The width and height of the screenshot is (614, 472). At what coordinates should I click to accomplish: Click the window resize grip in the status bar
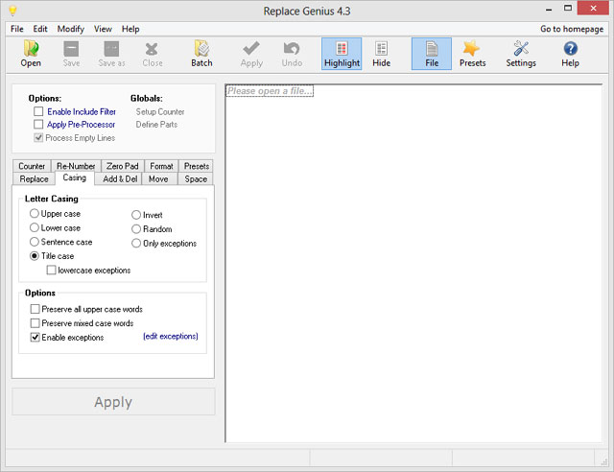pyautogui.click(x=603, y=460)
